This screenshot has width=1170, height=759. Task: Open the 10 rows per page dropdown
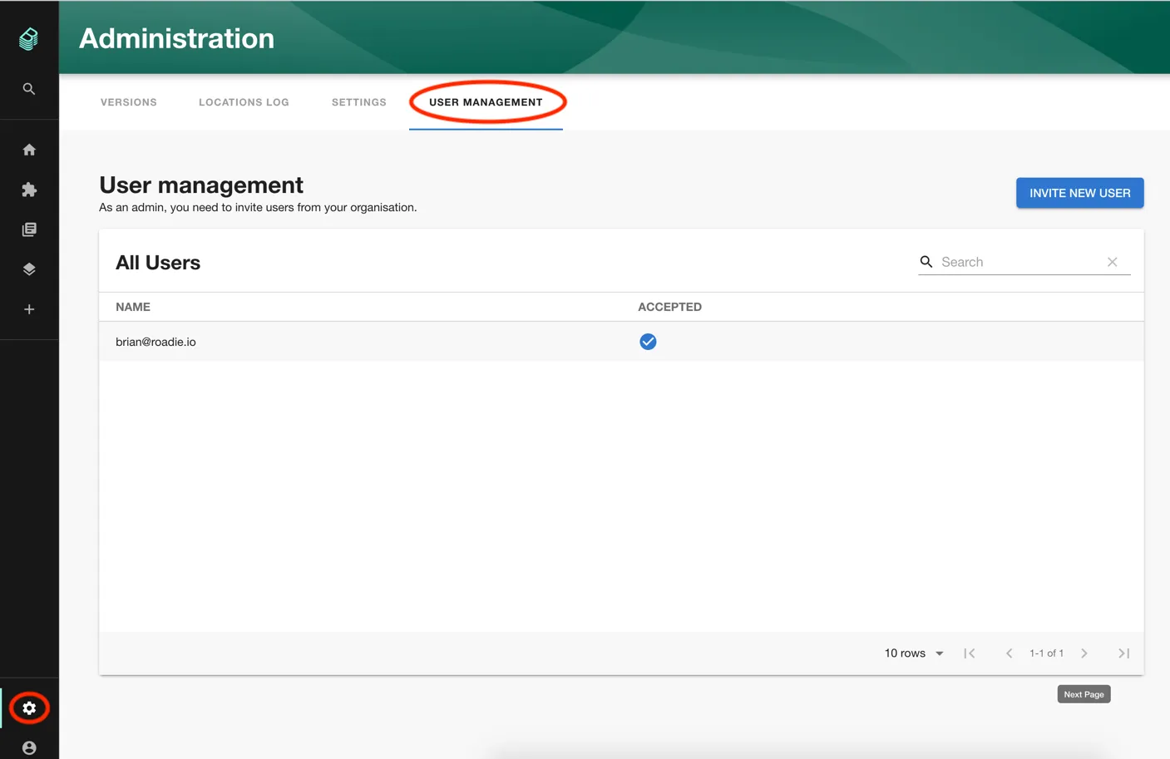913,653
